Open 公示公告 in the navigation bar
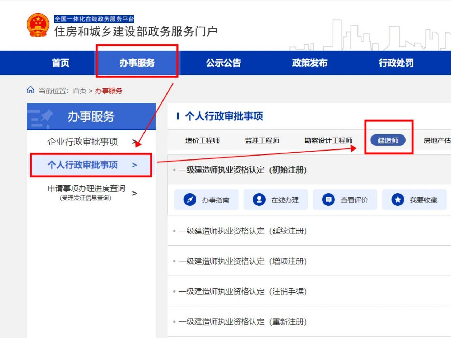 (224, 63)
